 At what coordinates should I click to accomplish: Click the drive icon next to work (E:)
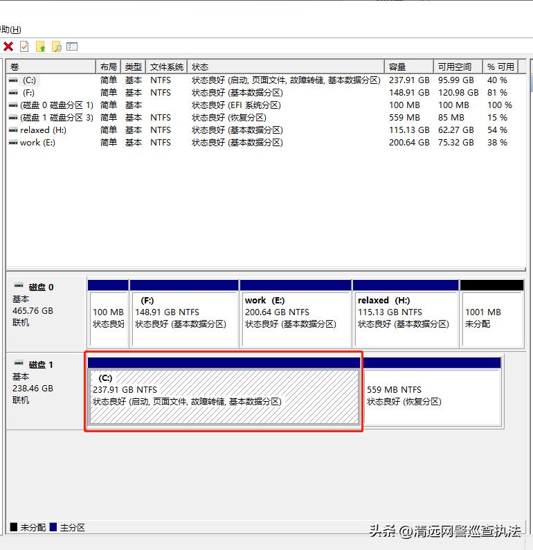click(x=13, y=143)
